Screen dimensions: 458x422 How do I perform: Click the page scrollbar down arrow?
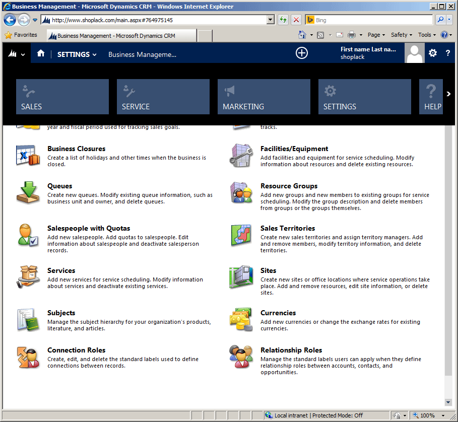(448, 402)
